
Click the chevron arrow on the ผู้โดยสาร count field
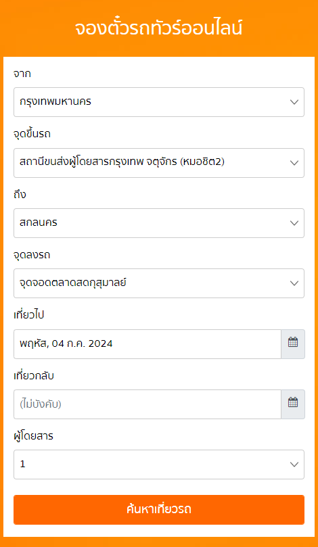click(294, 465)
